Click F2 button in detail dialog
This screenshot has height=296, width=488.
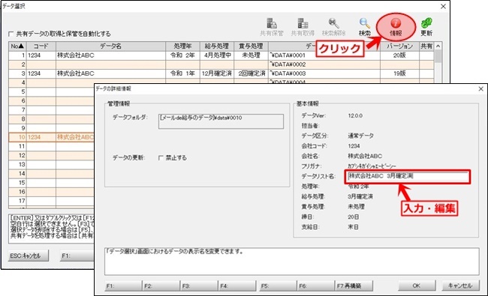[161, 286]
